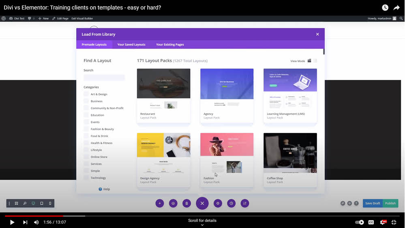
Task: Click the Divi help icon near Save Draft
Action: (x=356, y=203)
